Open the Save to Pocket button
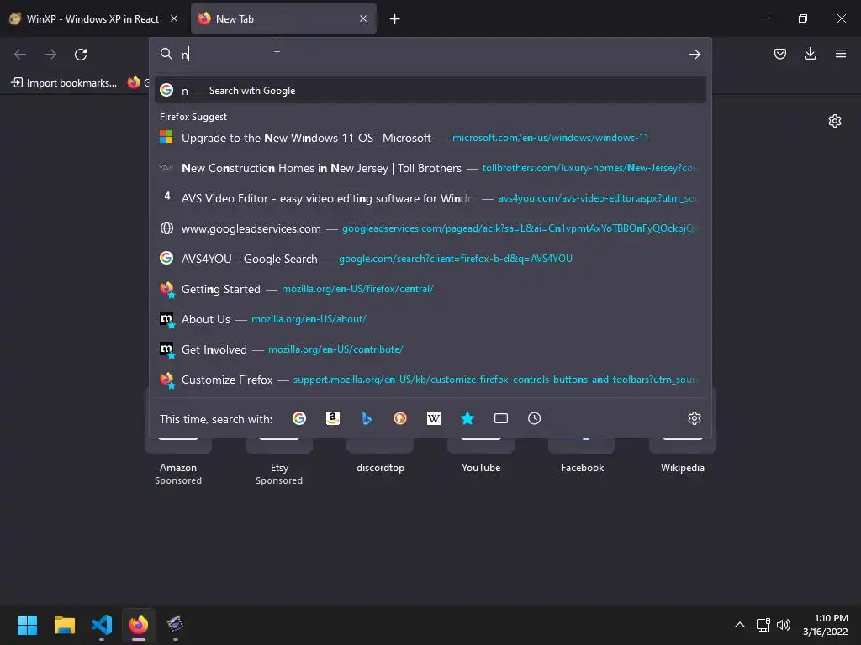861x645 pixels. click(779, 54)
